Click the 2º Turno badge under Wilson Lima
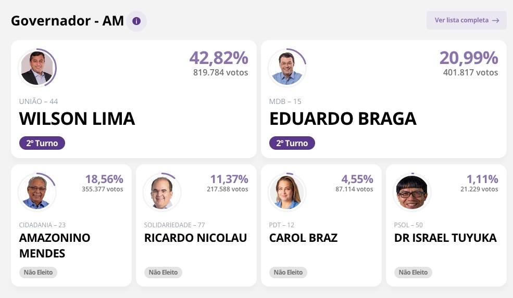Image resolution: width=513 pixels, height=298 pixels. [42, 143]
